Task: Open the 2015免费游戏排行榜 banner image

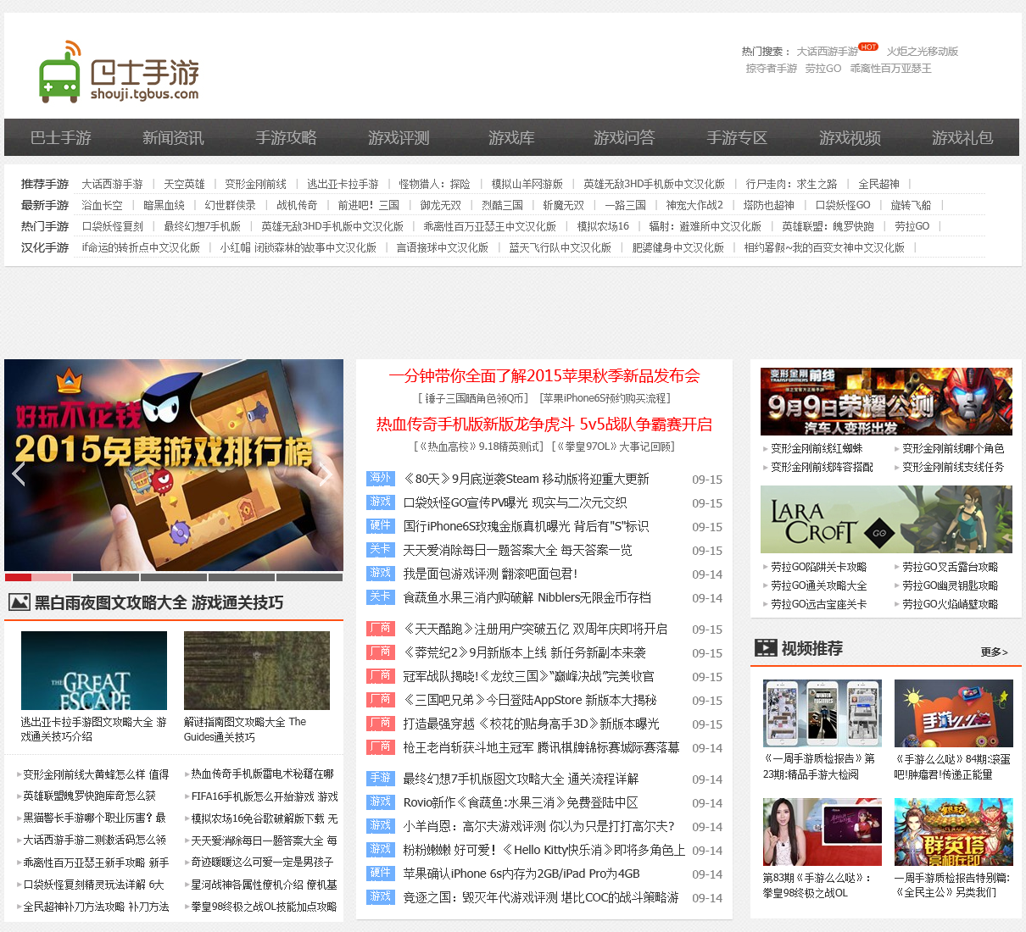Action: (x=174, y=465)
